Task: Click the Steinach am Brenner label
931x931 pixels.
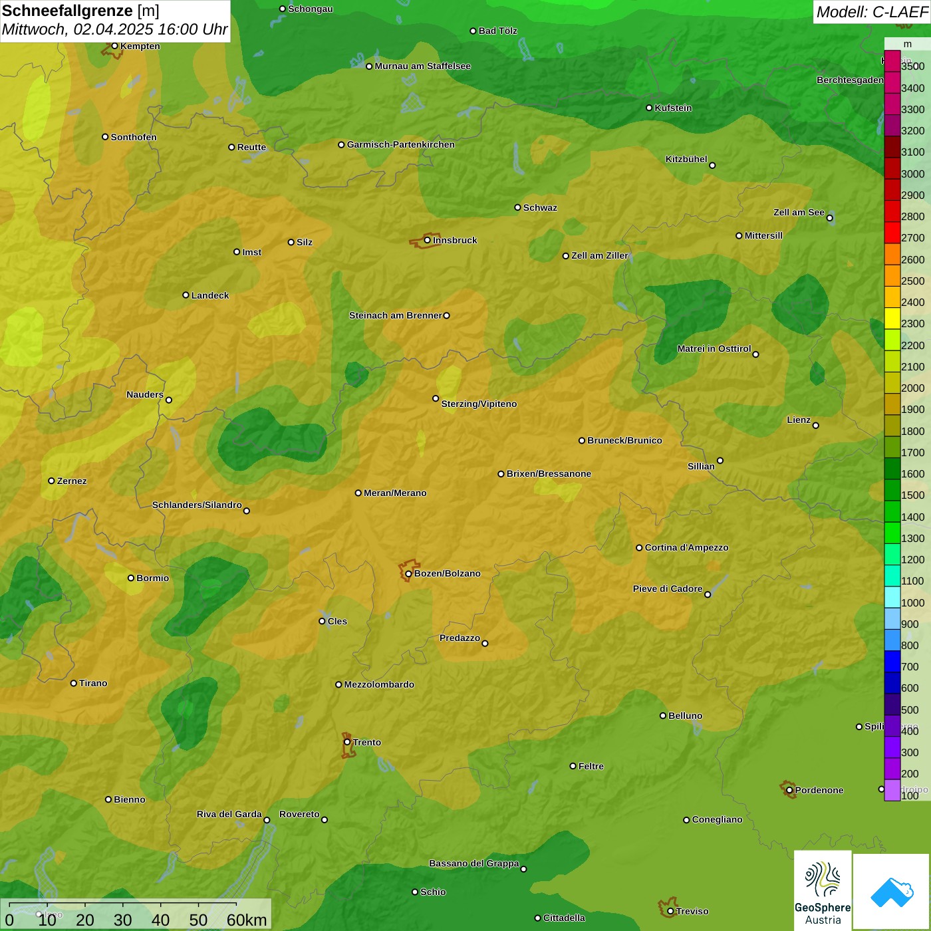Action: click(x=395, y=315)
